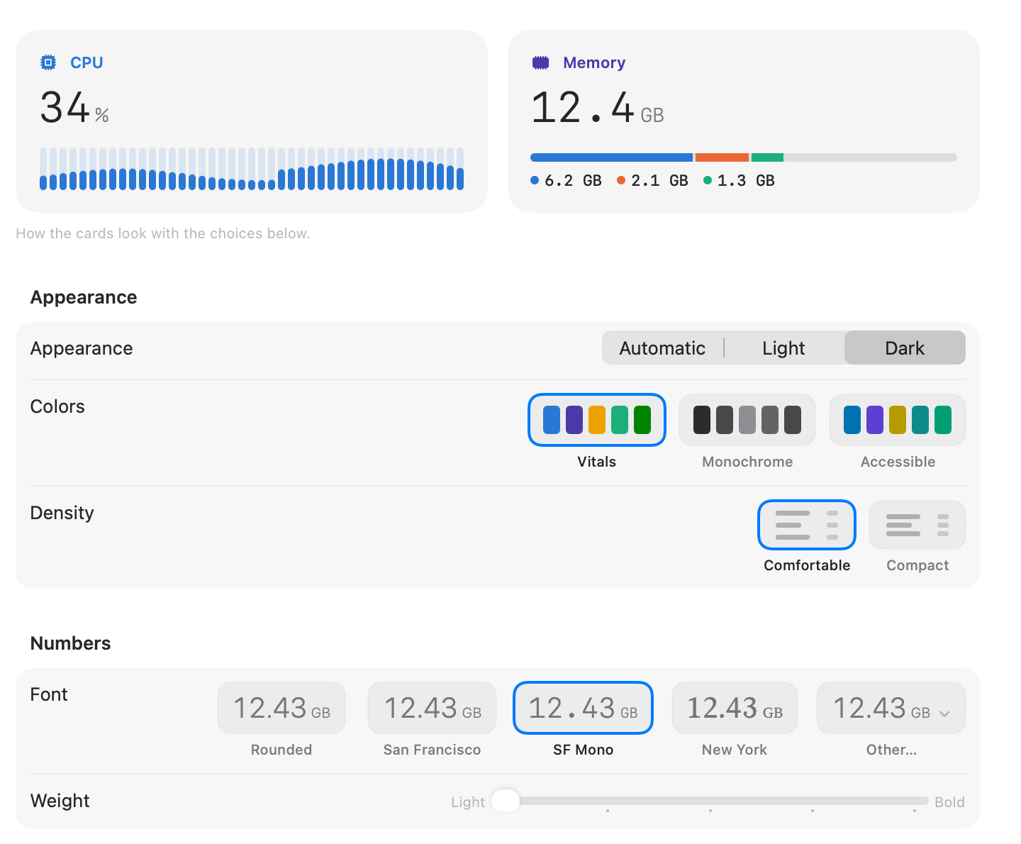Click the Colors row label
1021x844 pixels.
click(57, 406)
